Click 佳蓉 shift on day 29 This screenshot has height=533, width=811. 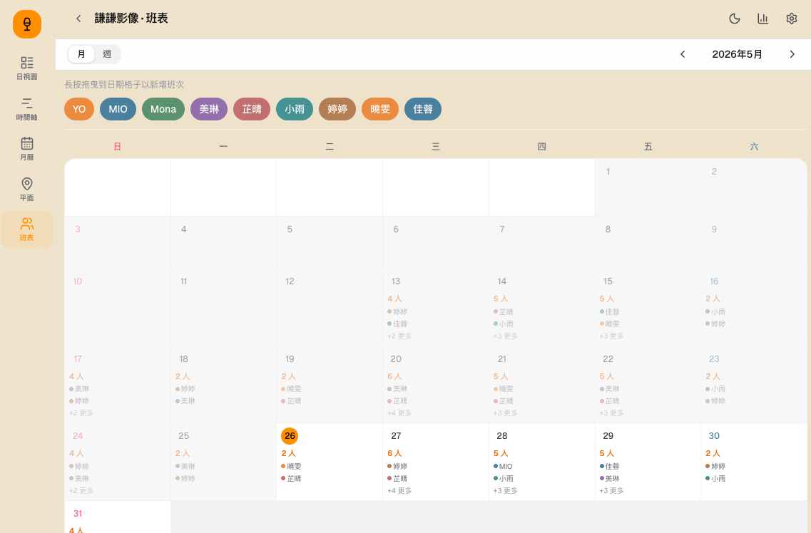pyautogui.click(x=609, y=466)
